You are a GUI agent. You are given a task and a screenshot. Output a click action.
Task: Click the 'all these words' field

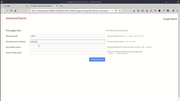click(x=67, y=36)
